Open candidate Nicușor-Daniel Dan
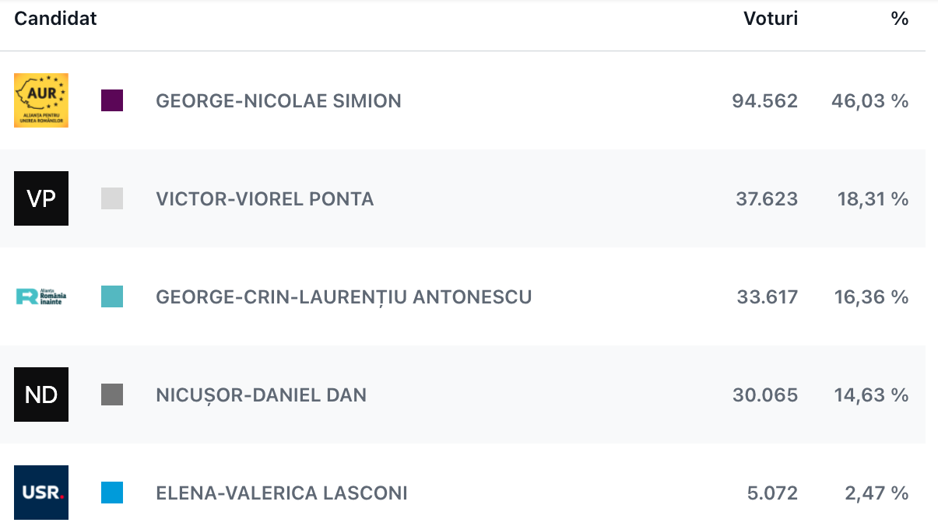The image size is (938, 526). coord(261,395)
